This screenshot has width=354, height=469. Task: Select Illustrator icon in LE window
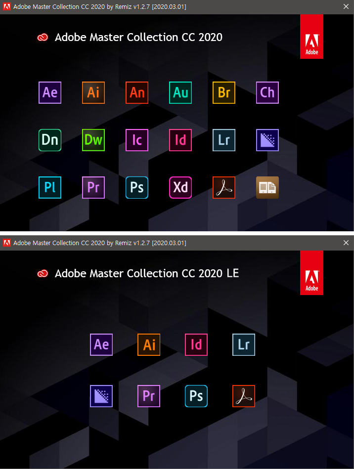pos(149,344)
